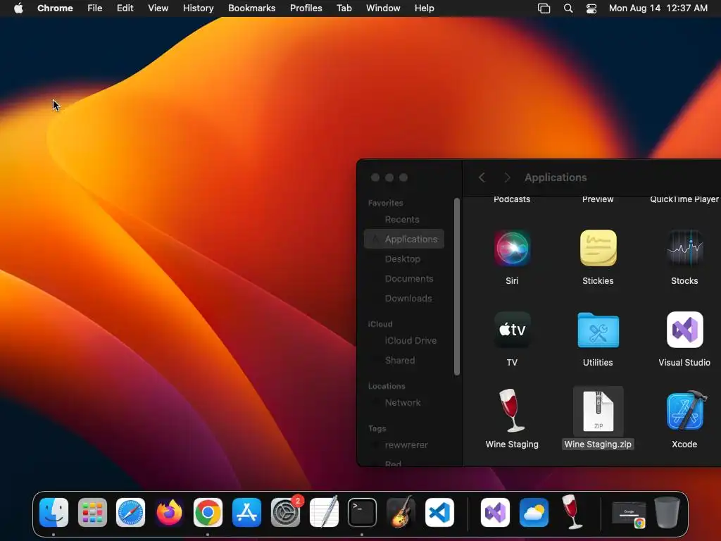Open the App Store from the Dock
The image size is (721, 541).
tap(246, 513)
